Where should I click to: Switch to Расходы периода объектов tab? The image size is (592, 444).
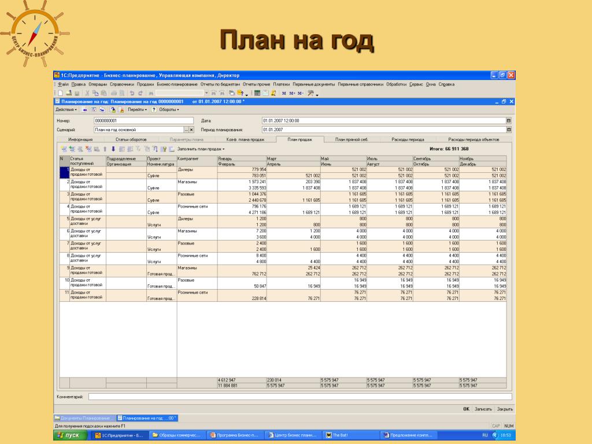[x=473, y=140]
